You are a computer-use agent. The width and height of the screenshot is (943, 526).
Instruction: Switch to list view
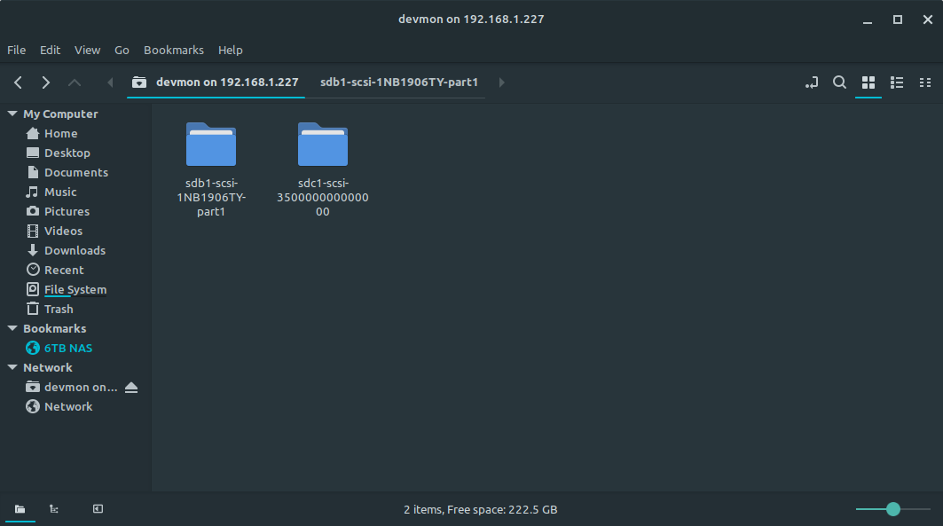point(897,82)
